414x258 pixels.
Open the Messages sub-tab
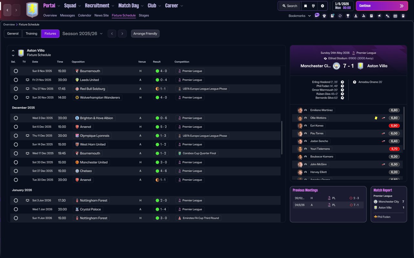(x=67, y=15)
